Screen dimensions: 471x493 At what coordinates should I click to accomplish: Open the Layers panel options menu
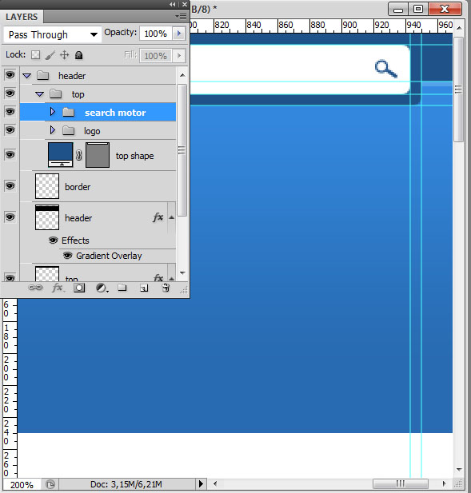point(181,16)
